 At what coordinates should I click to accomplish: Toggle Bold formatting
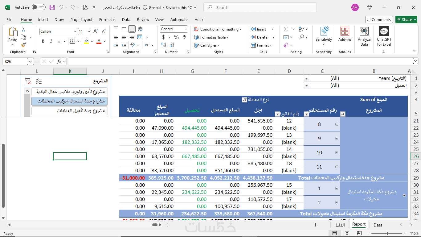43,41
